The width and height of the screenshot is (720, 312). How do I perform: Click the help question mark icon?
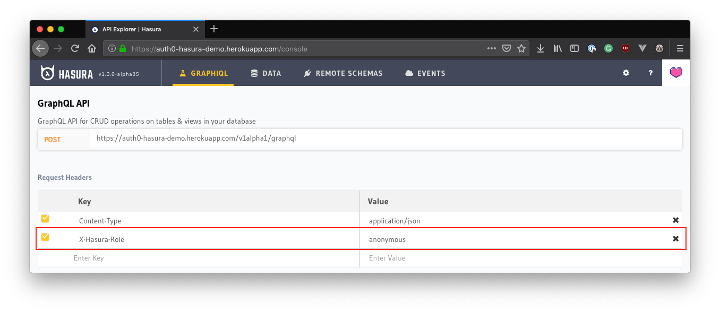pyautogui.click(x=650, y=73)
